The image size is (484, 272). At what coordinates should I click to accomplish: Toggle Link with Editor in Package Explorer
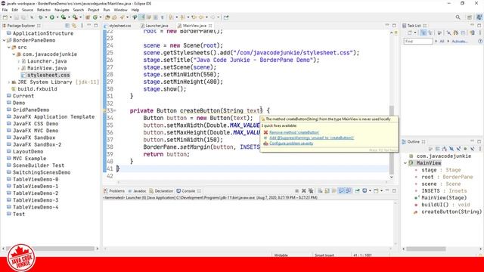pos(74,26)
